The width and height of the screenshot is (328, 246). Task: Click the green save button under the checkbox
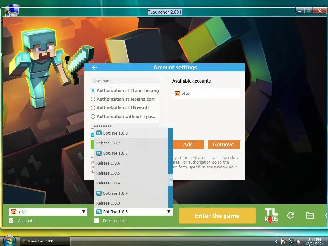pyautogui.click(x=92, y=144)
